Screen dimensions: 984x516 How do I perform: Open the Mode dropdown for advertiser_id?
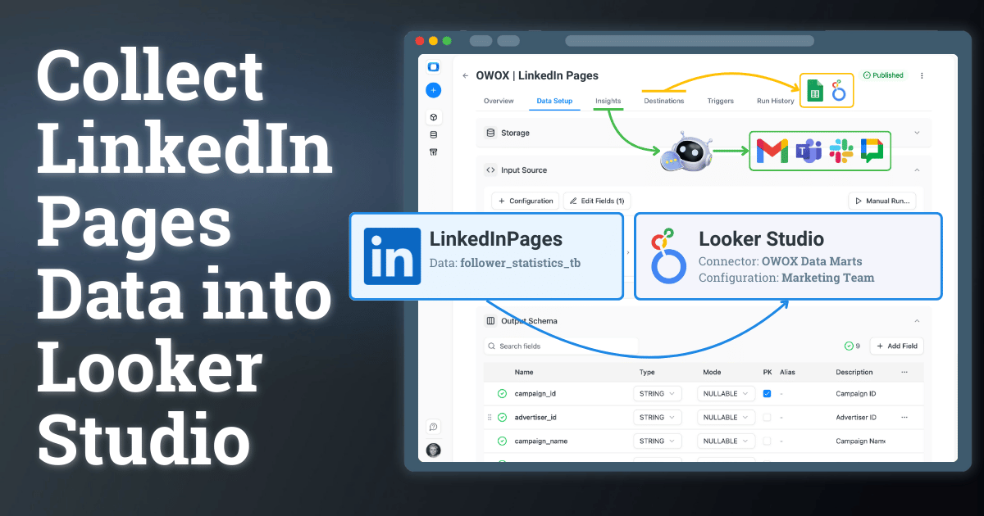pyautogui.click(x=726, y=418)
